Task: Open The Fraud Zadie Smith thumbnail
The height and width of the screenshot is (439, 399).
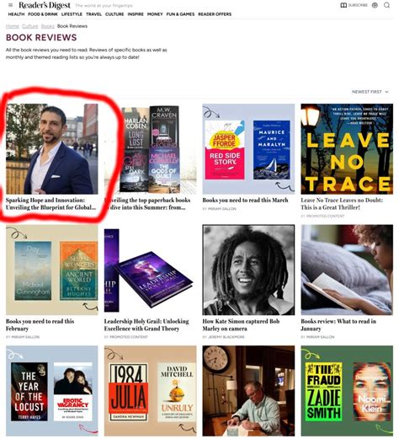Action: (347, 390)
